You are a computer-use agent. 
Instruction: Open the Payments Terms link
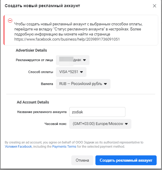64,146
